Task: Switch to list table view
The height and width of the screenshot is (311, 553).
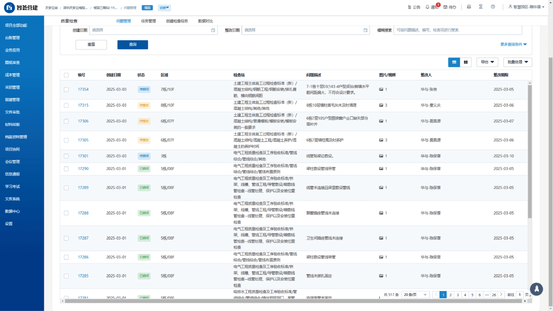Action: [x=454, y=62]
